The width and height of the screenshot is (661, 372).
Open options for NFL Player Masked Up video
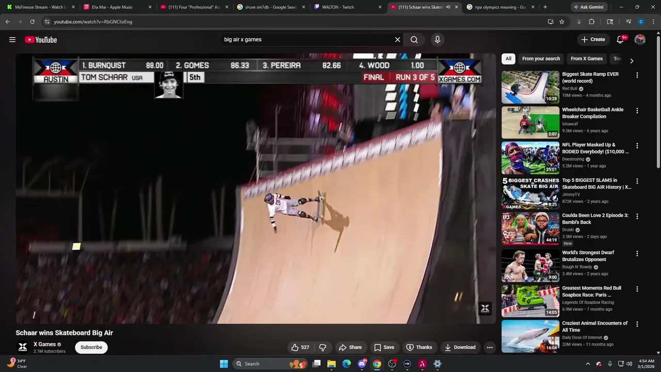click(x=637, y=146)
